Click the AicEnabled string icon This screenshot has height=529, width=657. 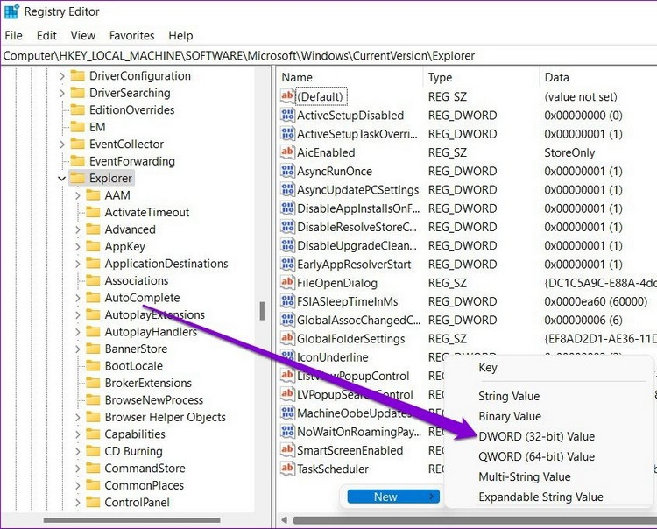(287, 152)
